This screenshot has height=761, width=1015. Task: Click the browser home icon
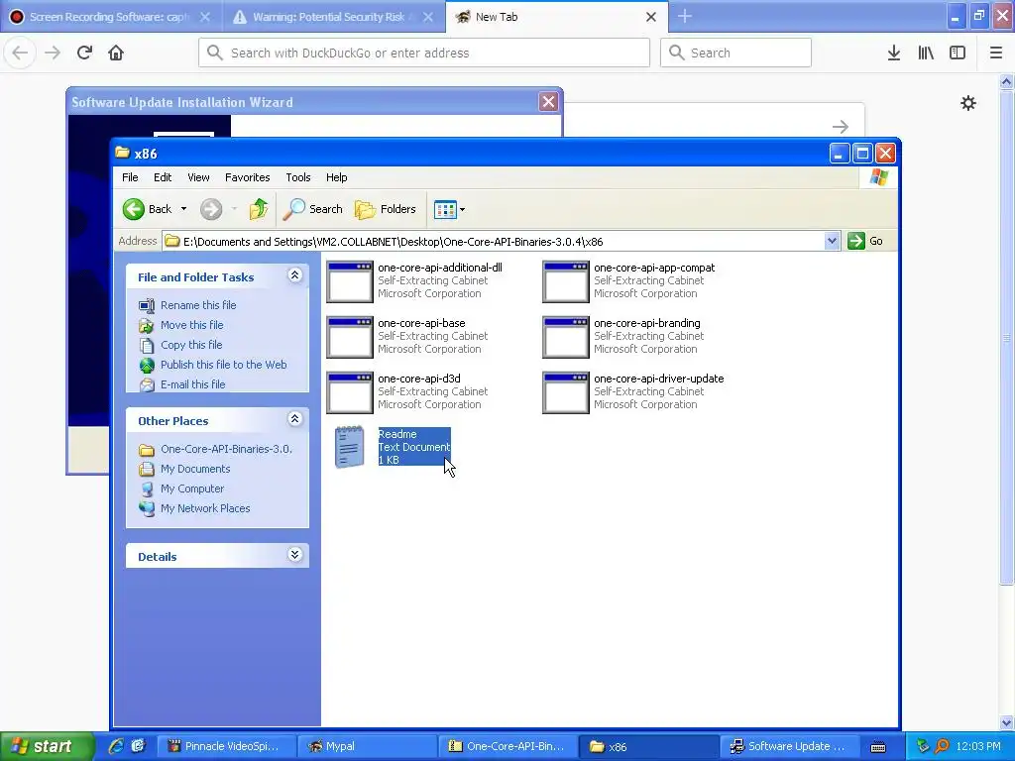tap(116, 53)
